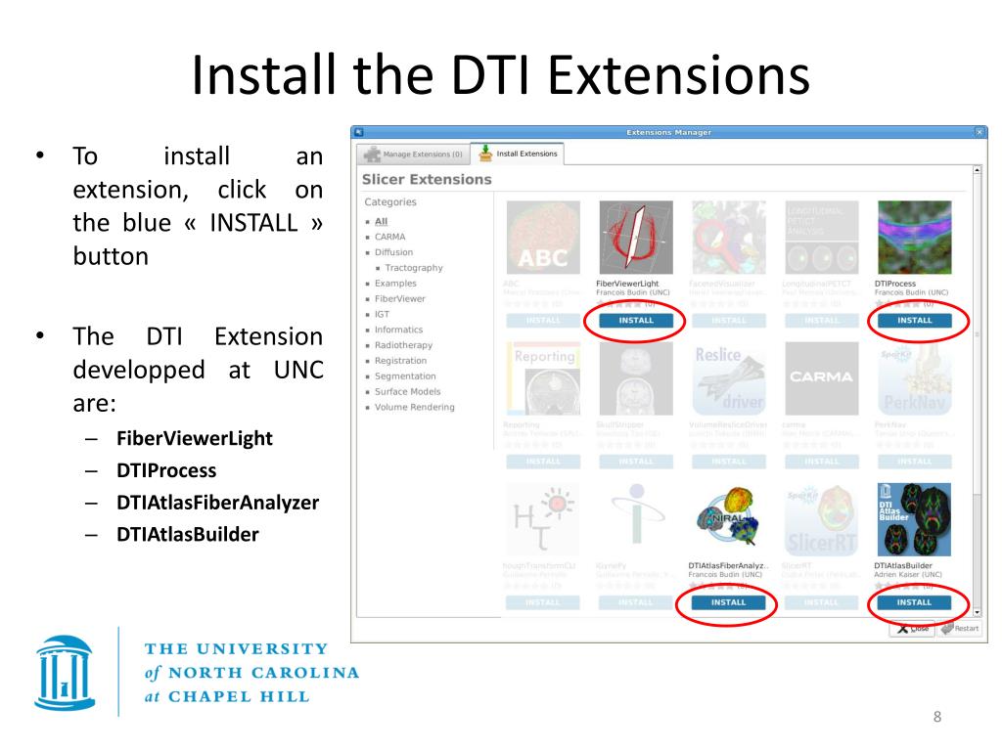Open the PerkNav extension icon

pyautogui.click(x=915, y=378)
